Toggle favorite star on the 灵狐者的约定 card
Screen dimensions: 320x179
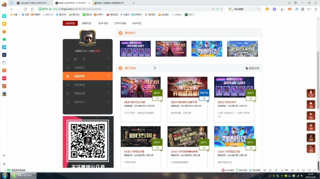(x=251, y=148)
